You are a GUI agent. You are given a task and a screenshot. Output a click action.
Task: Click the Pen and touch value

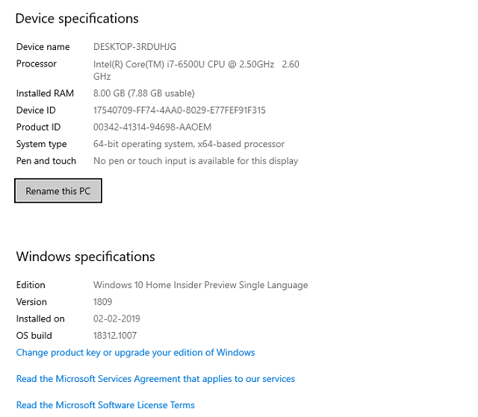[x=196, y=161]
